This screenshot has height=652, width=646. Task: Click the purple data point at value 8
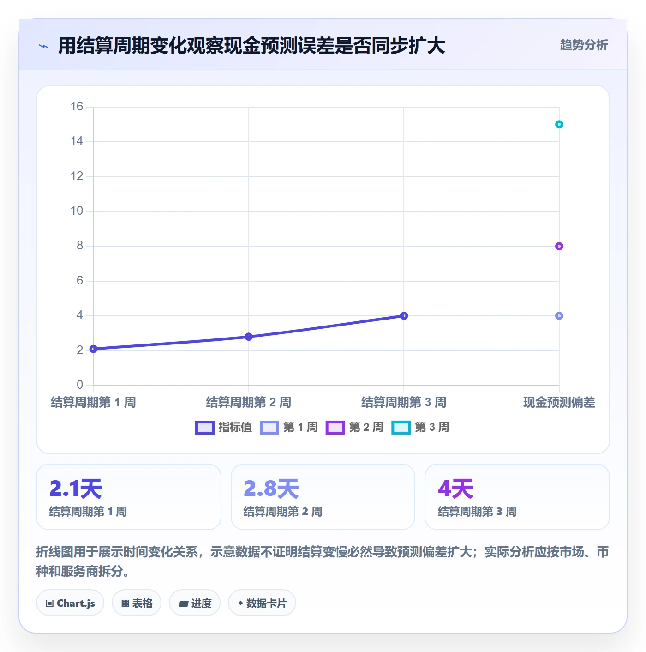coord(559,246)
